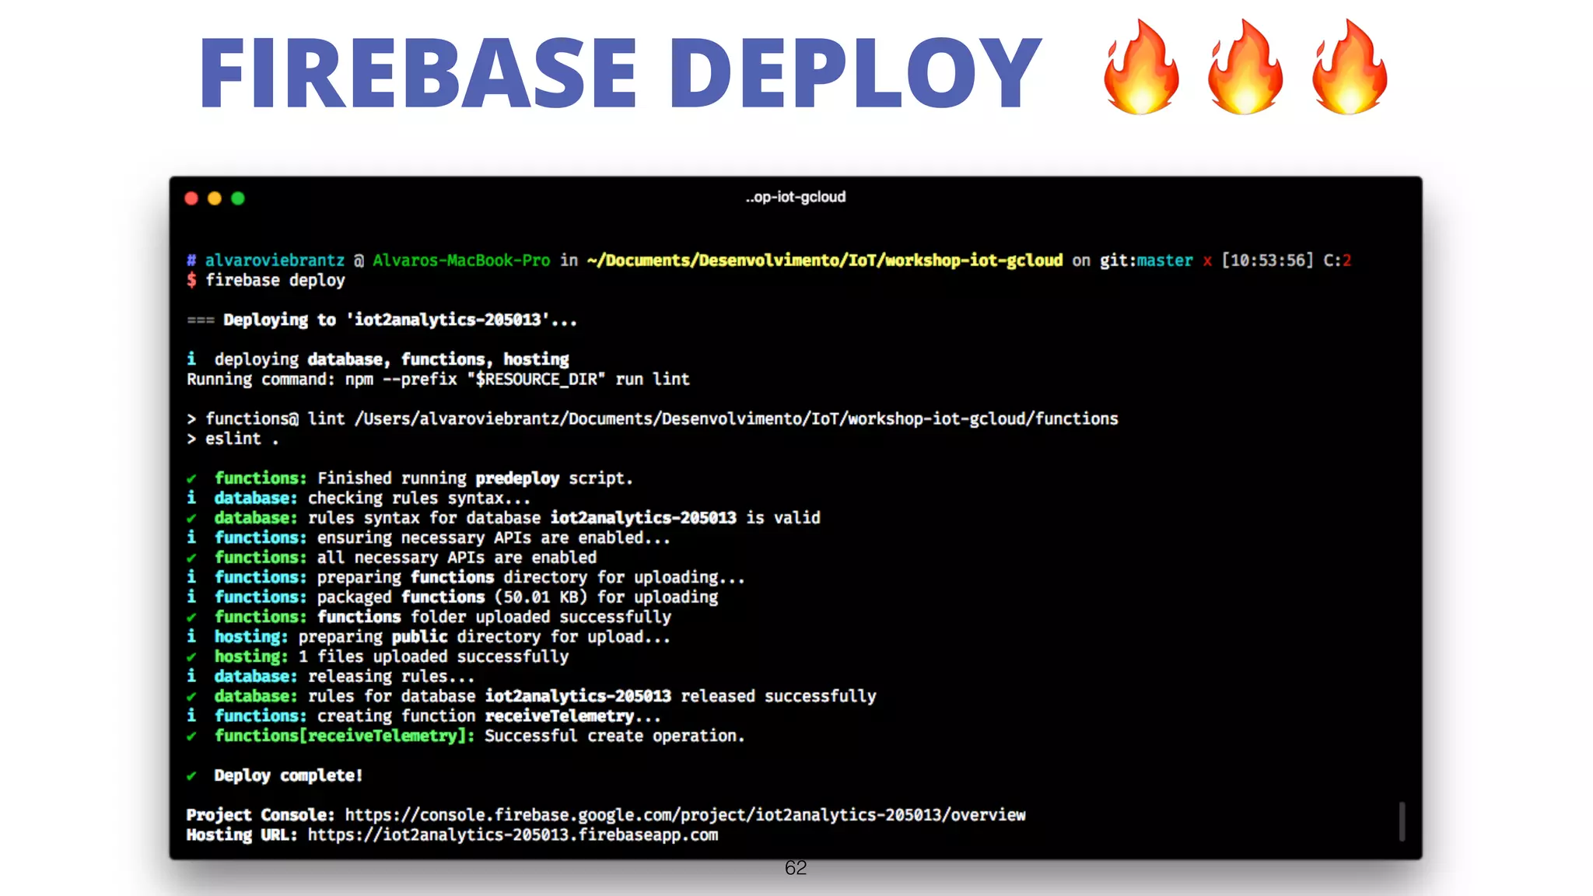The height and width of the screenshot is (896, 1593).
Task: Click 'releasing rules...' line
Action: [331, 677]
